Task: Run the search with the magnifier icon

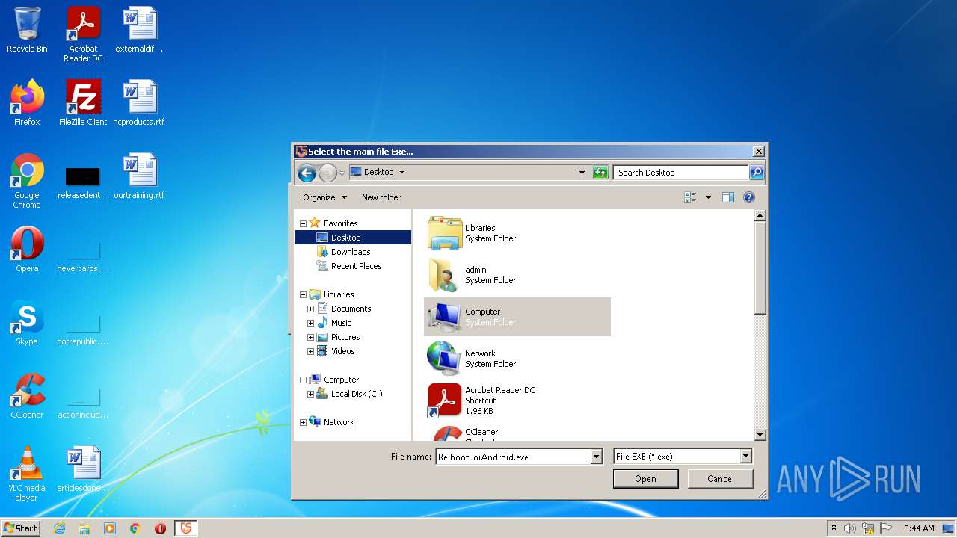Action: pos(757,173)
